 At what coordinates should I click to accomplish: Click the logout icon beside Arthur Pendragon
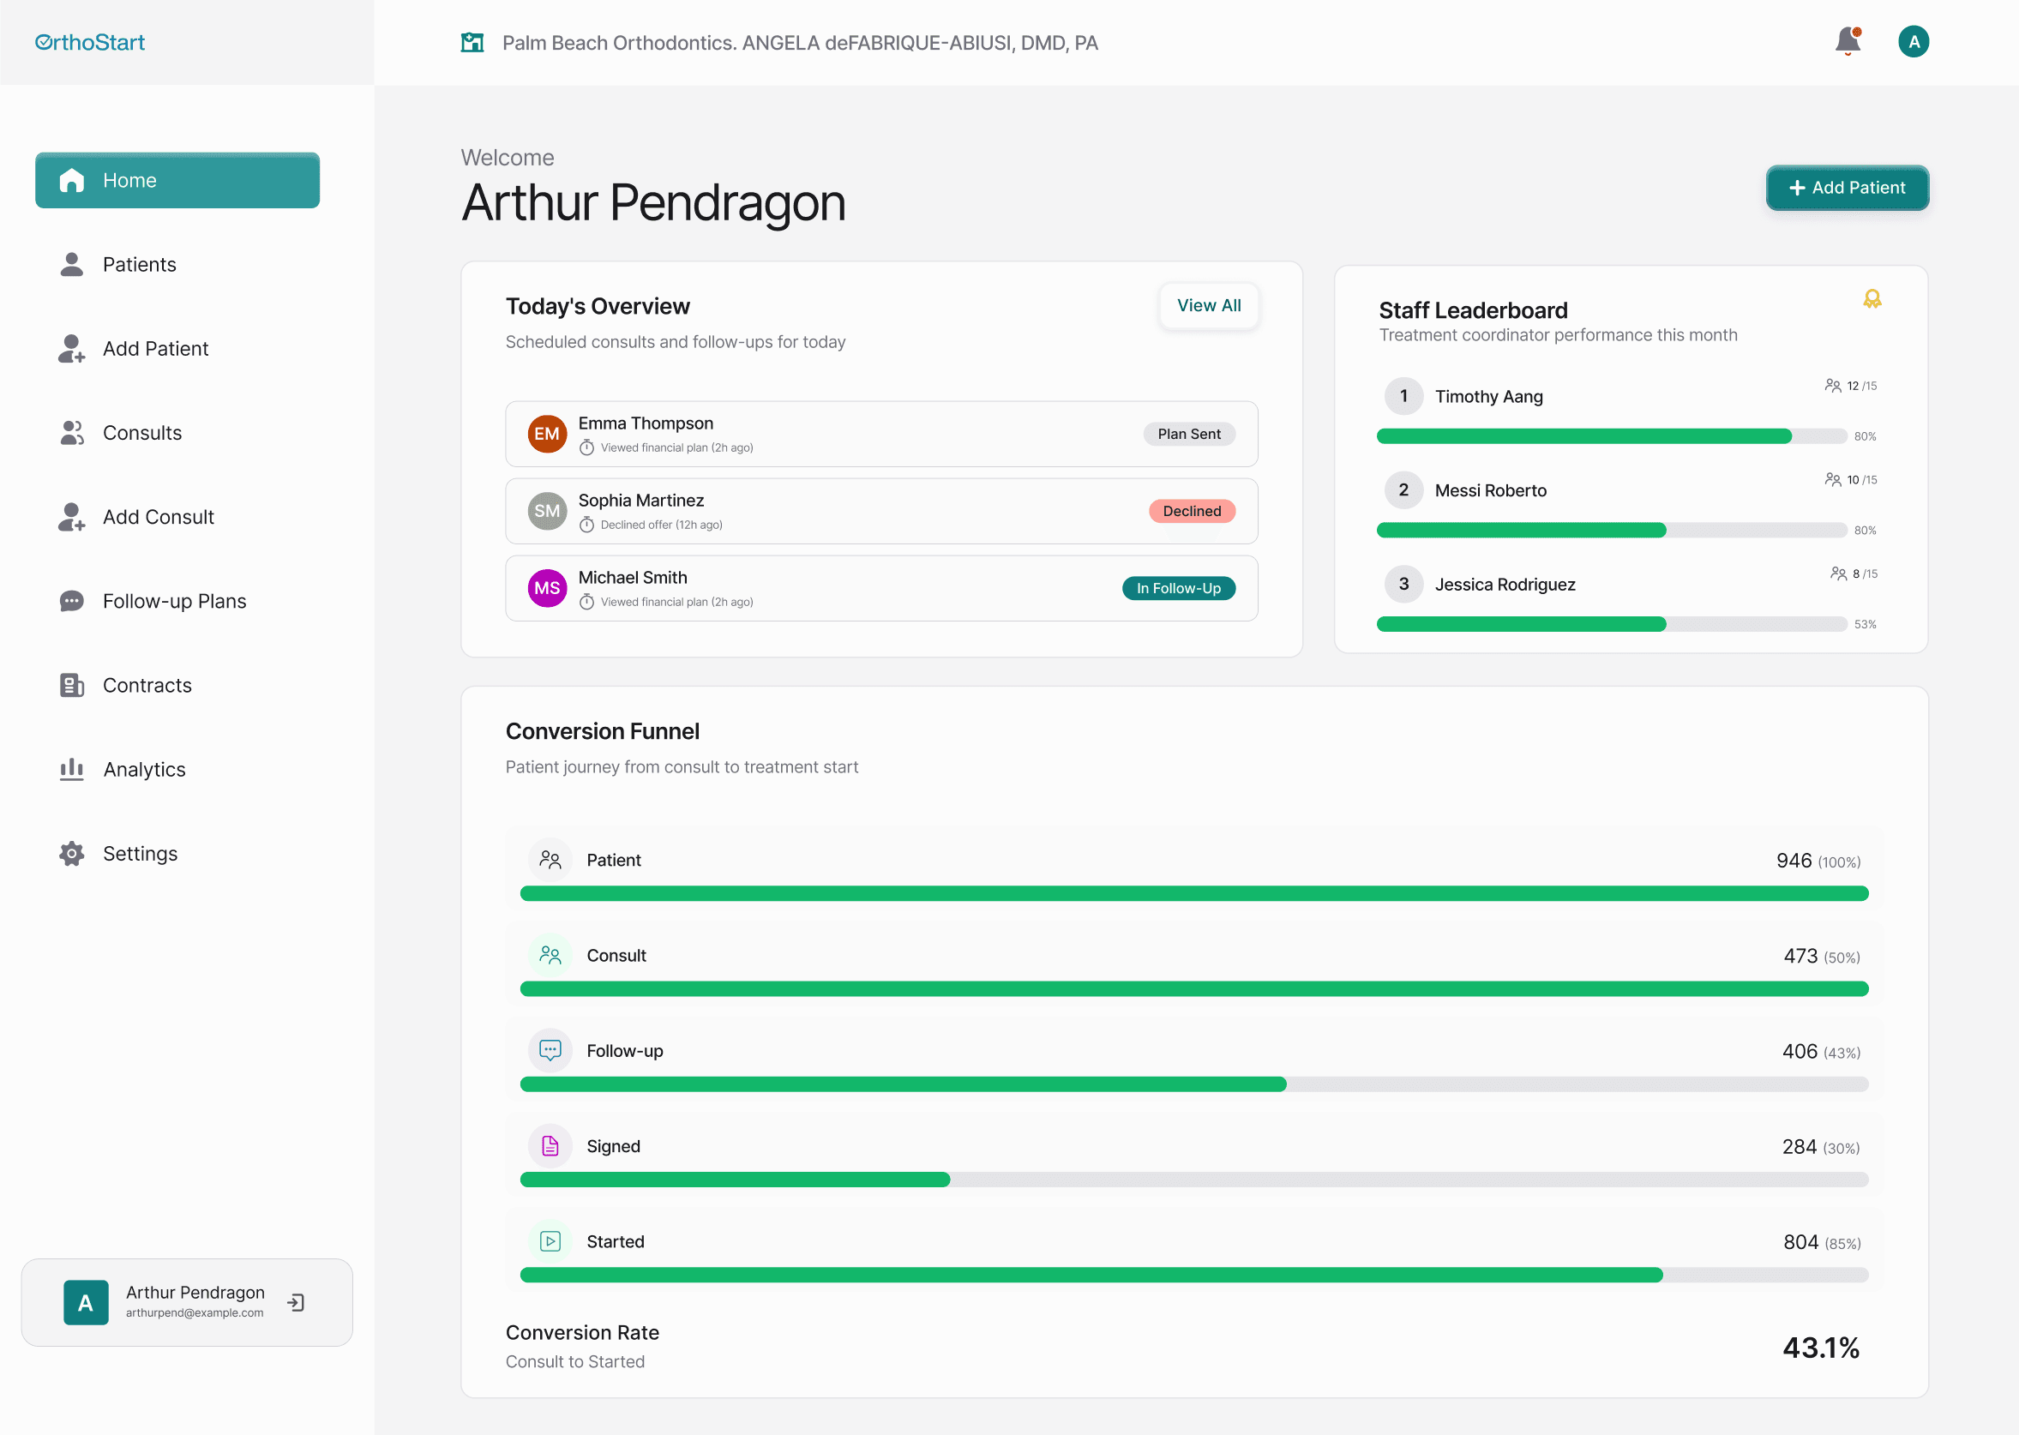296,1302
